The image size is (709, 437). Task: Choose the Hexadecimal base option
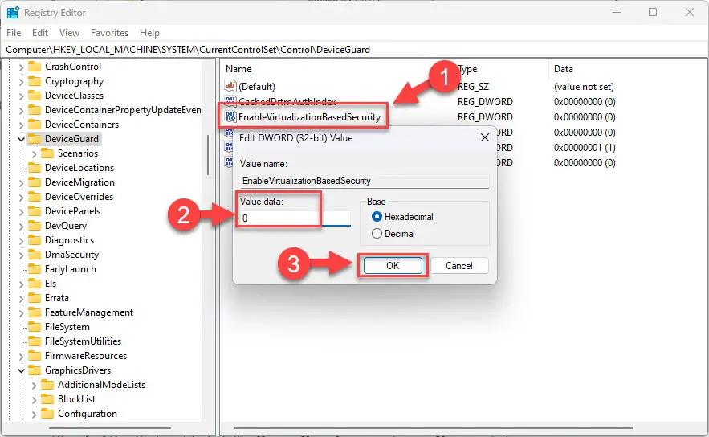coord(402,217)
